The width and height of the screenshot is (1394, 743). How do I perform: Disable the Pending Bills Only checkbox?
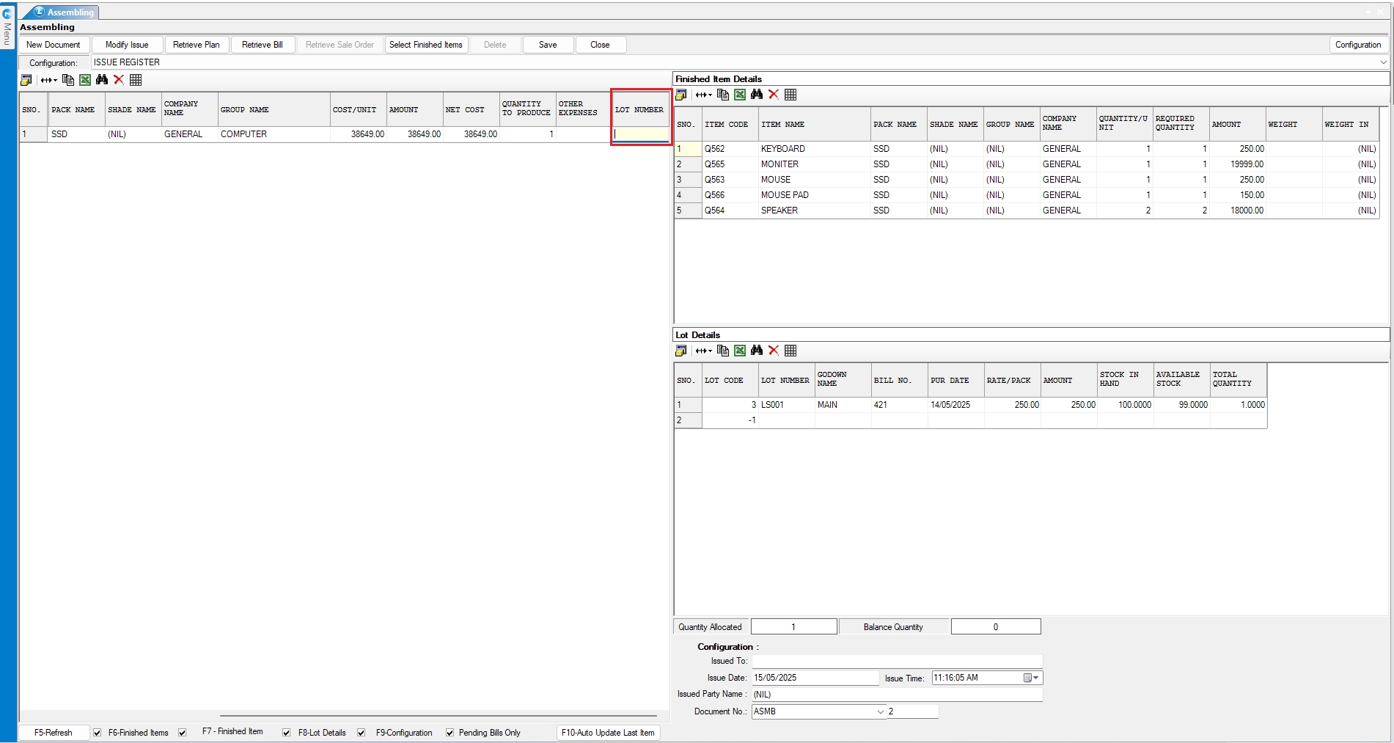pyautogui.click(x=450, y=733)
